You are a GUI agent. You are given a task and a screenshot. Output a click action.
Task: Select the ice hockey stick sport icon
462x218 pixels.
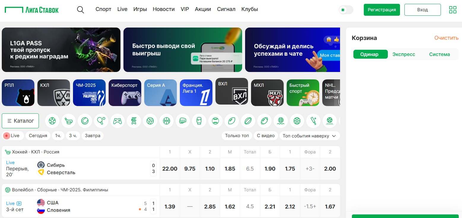tap(69, 121)
